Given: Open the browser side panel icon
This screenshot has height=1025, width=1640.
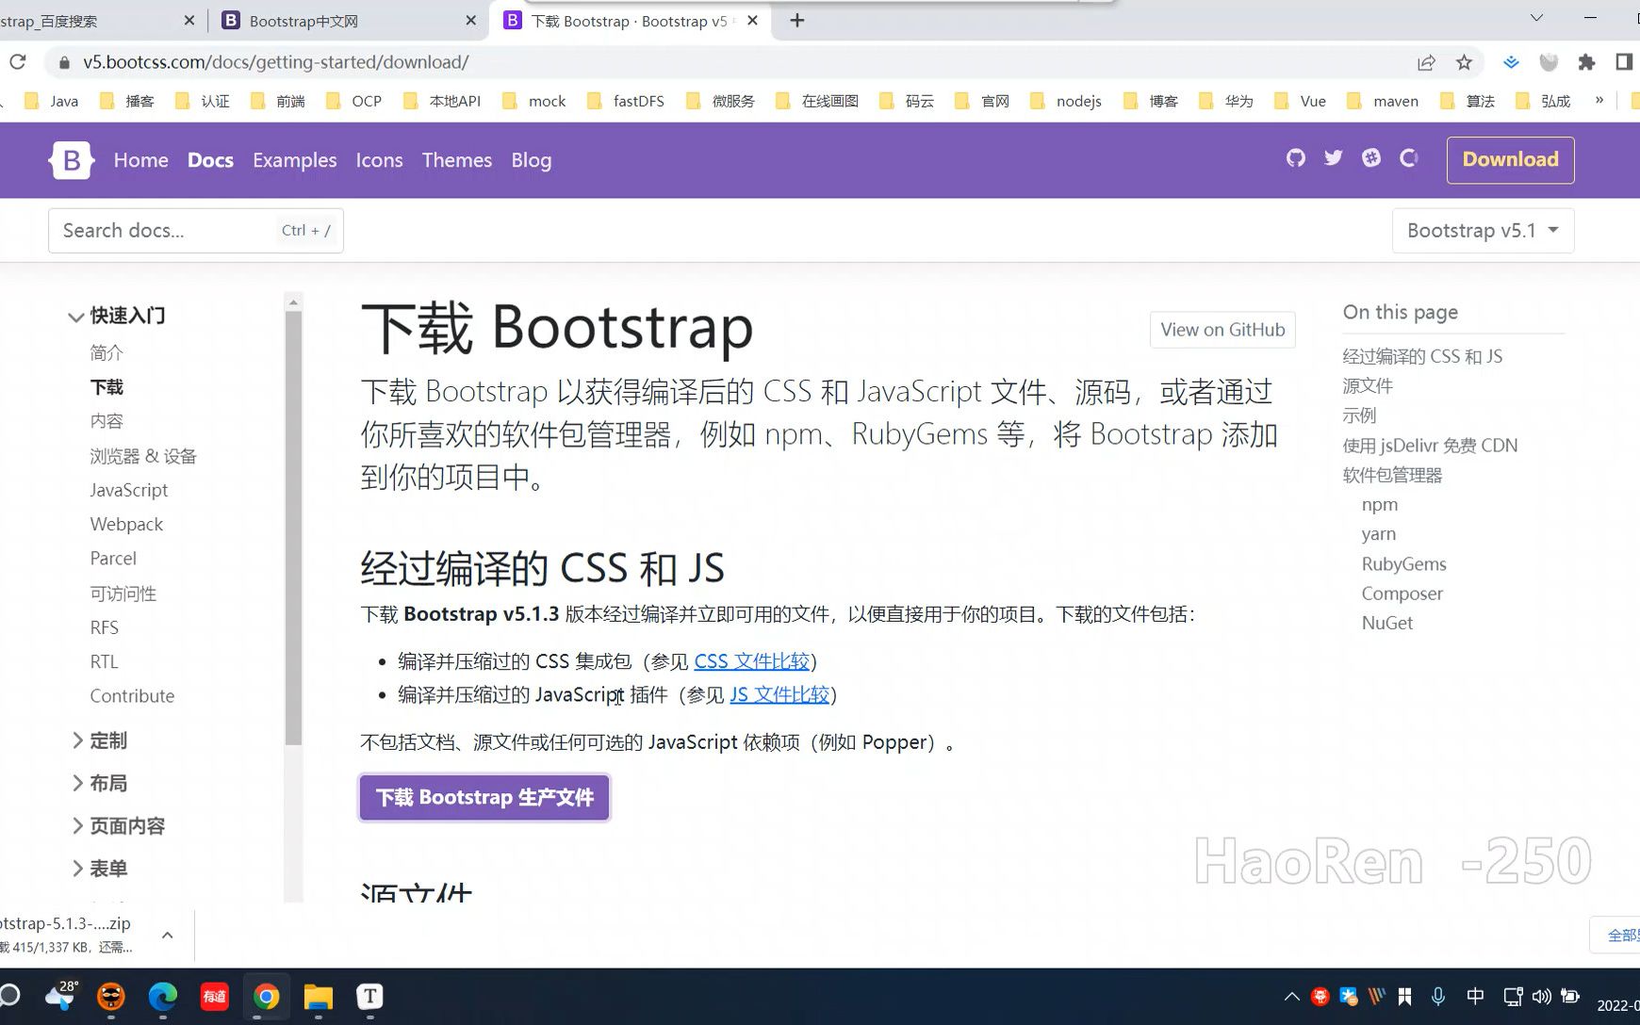Looking at the screenshot, I should coord(1624,62).
